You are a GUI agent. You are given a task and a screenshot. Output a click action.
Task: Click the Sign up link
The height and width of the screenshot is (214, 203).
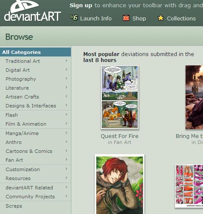coord(81,6)
